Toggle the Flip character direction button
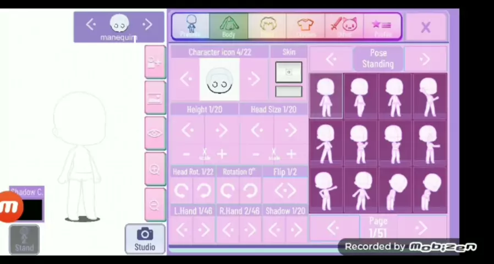This screenshot has width=494, height=264. click(x=285, y=191)
